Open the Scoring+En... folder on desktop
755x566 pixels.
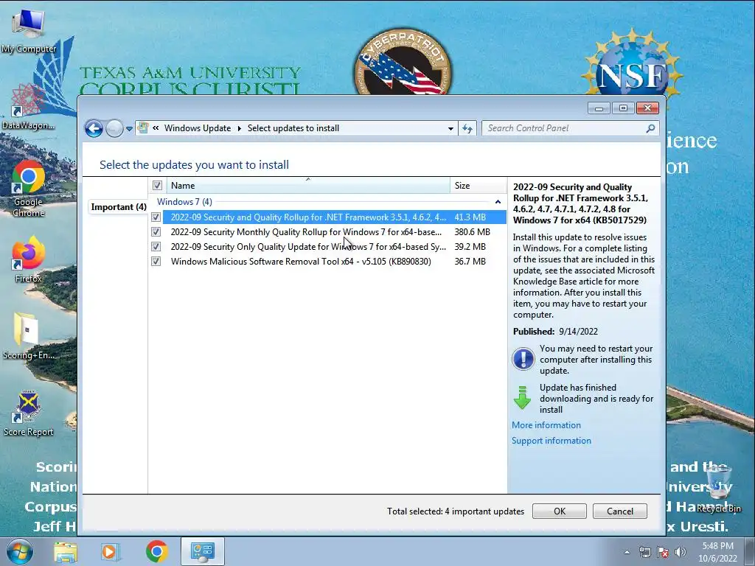[x=29, y=336]
